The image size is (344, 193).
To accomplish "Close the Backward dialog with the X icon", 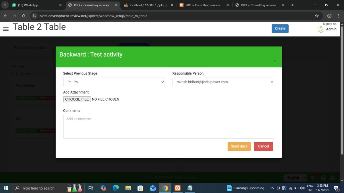I will [275, 61].
